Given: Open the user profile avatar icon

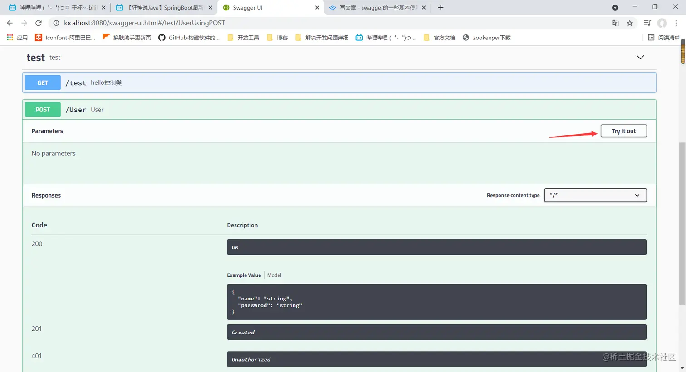Looking at the screenshot, I should (662, 23).
